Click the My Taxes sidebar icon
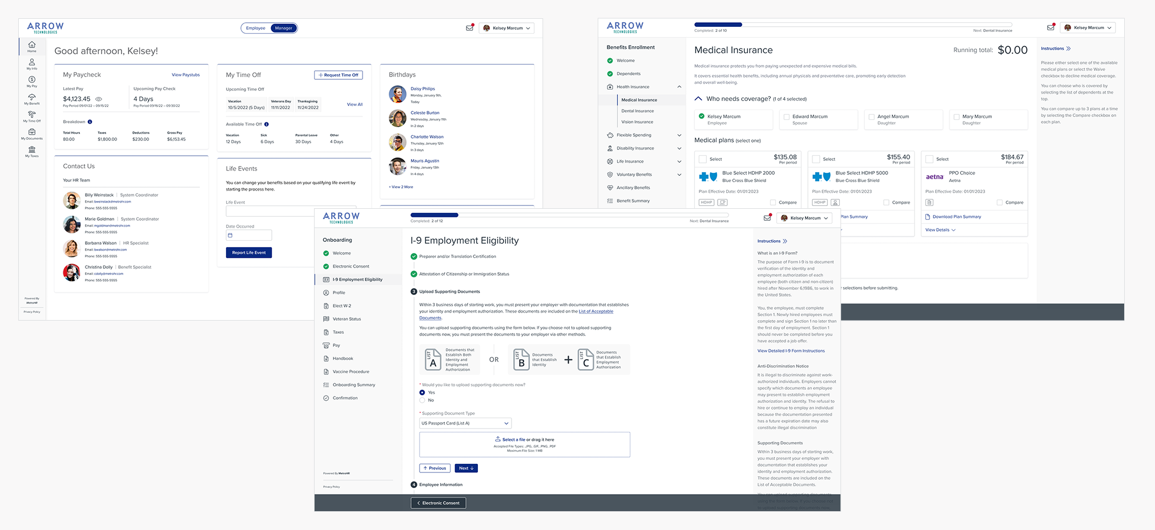1155x530 pixels. [x=32, y=151]
